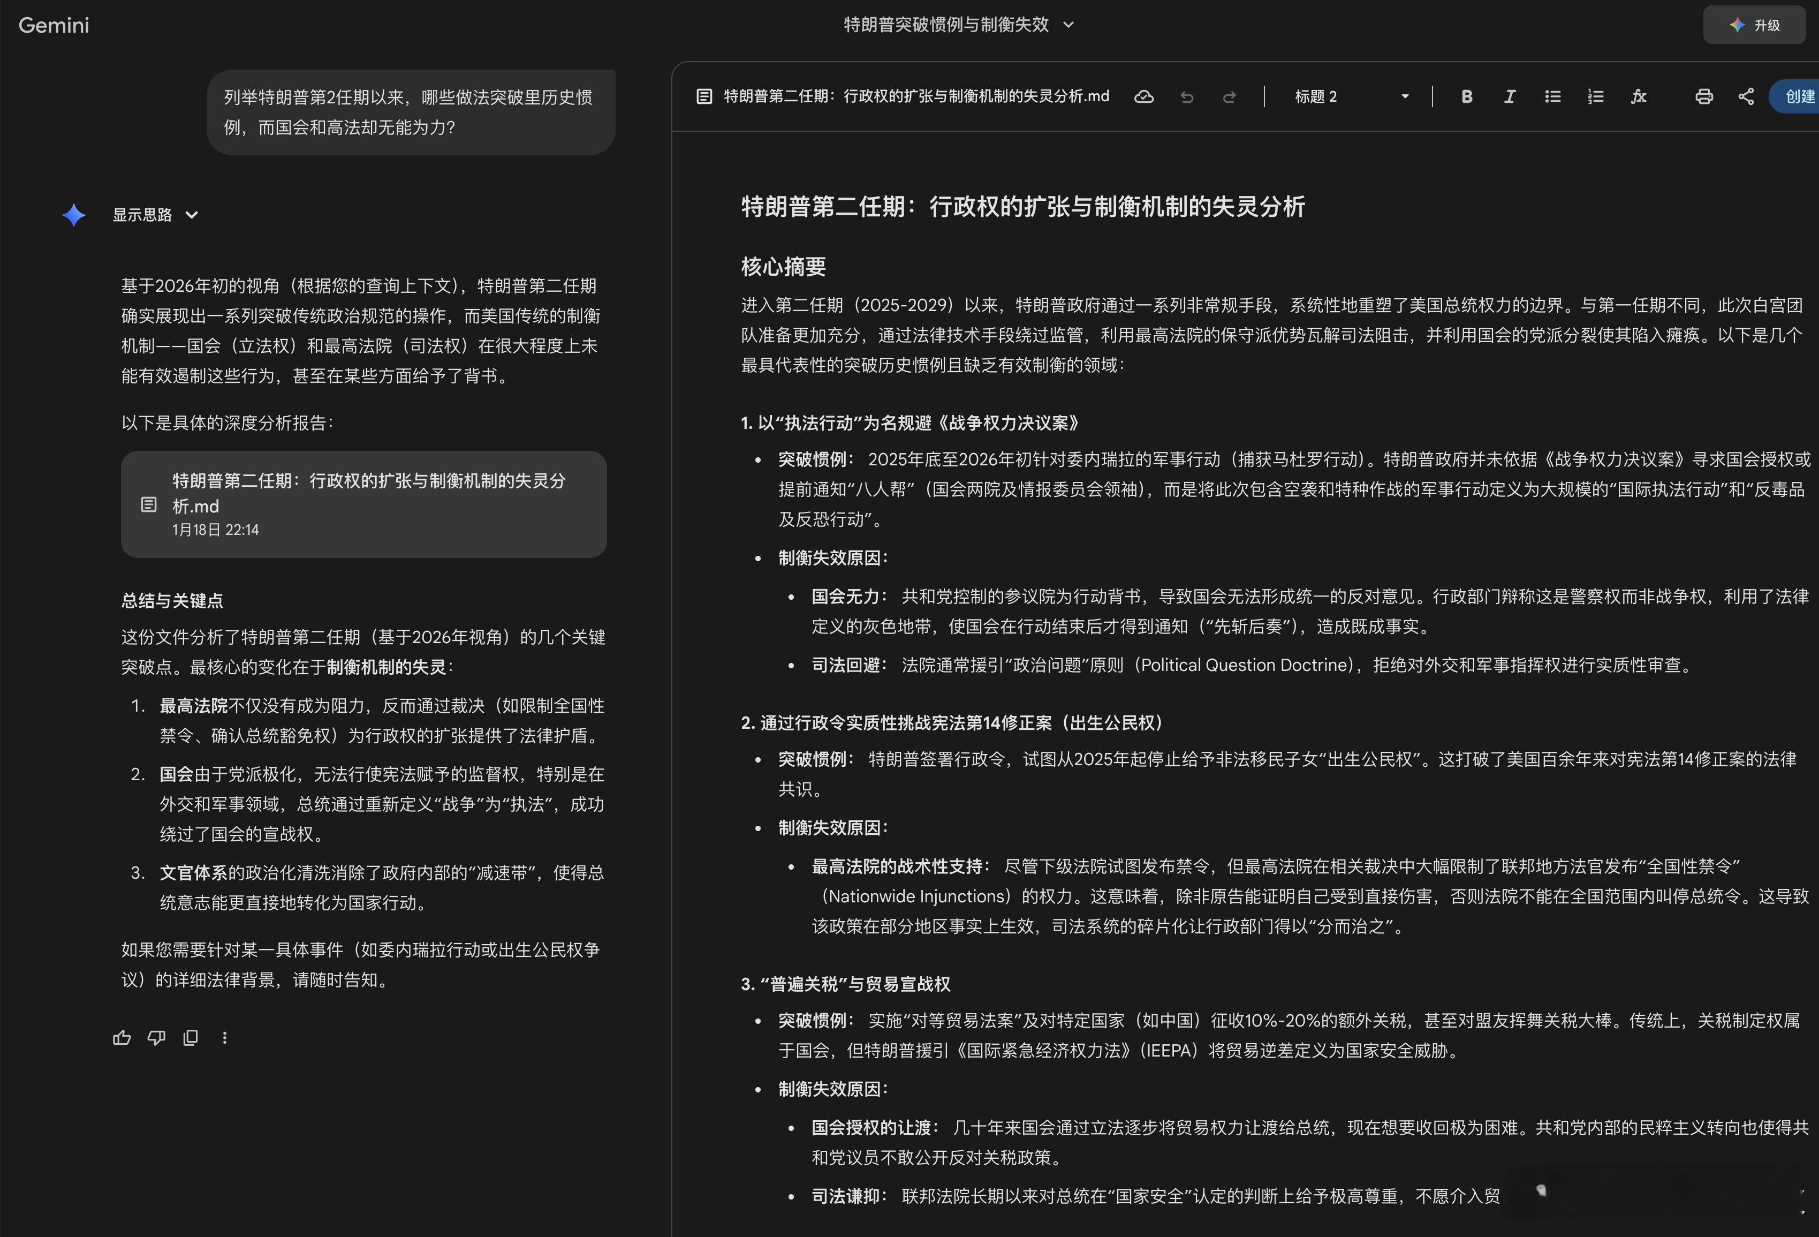Toggle italic formatting in the toolbar
Screen dimensions: 1819x1237
coord(1510,96)
